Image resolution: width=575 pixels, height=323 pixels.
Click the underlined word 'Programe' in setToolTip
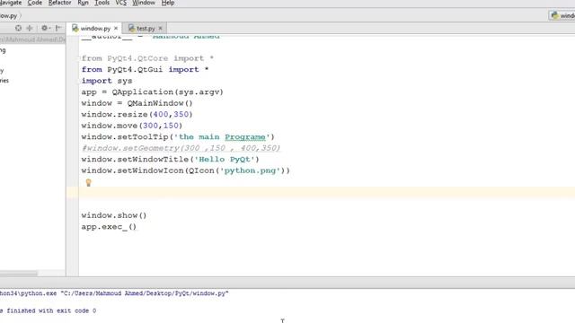pos(245,137)
